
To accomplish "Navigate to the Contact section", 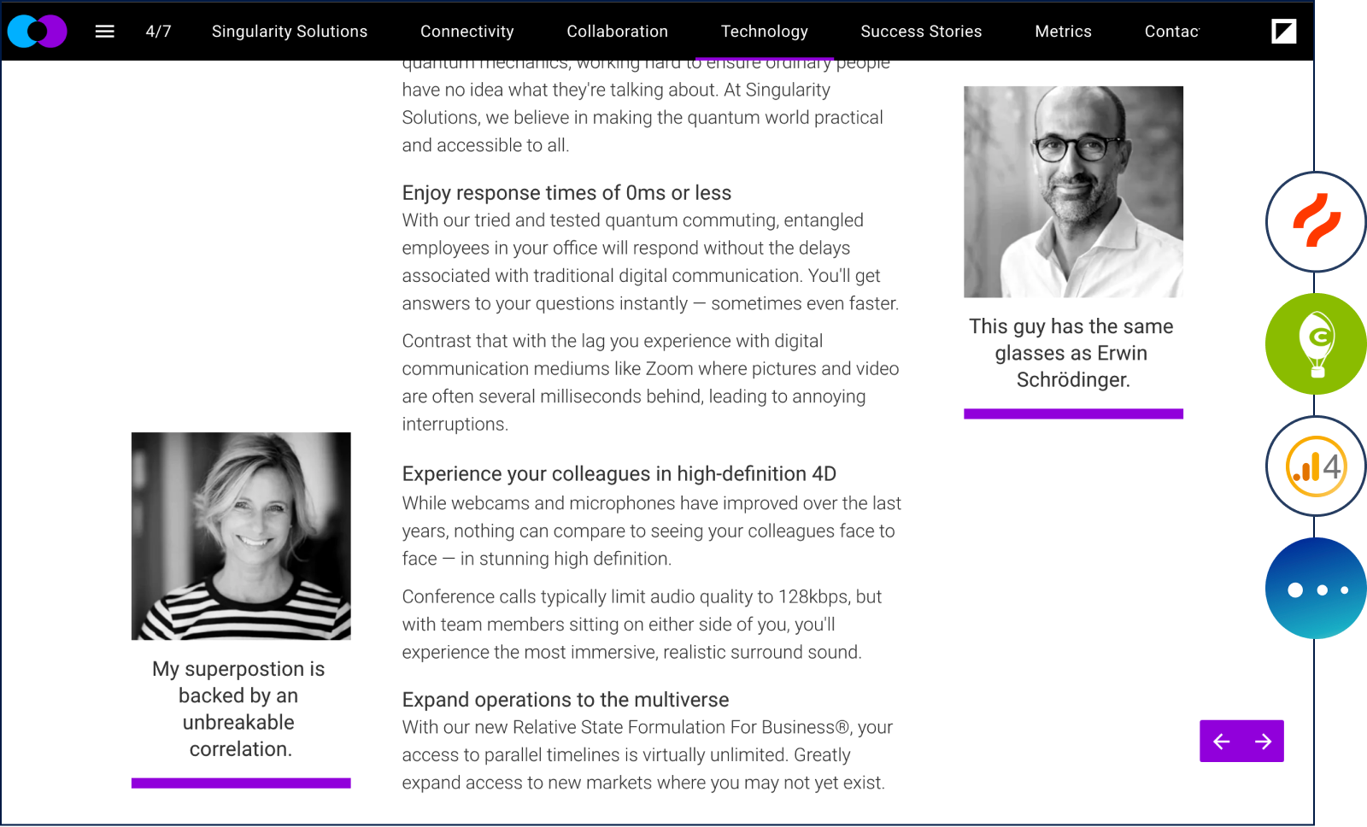I will click(1171, 32).
